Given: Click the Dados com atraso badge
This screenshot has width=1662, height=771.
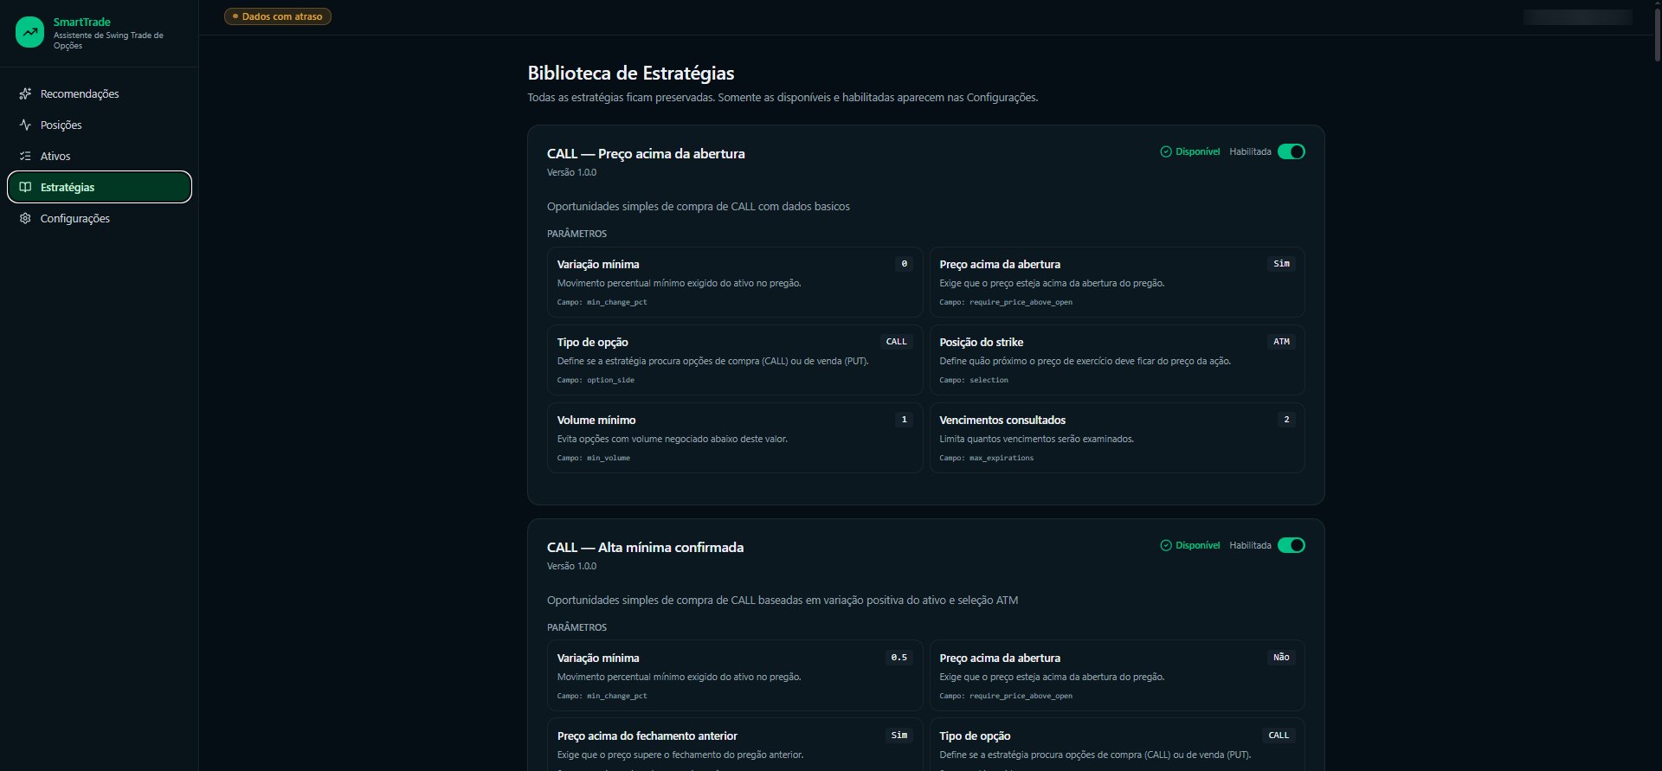Looking at the screenshot, I should pos(278,16).
